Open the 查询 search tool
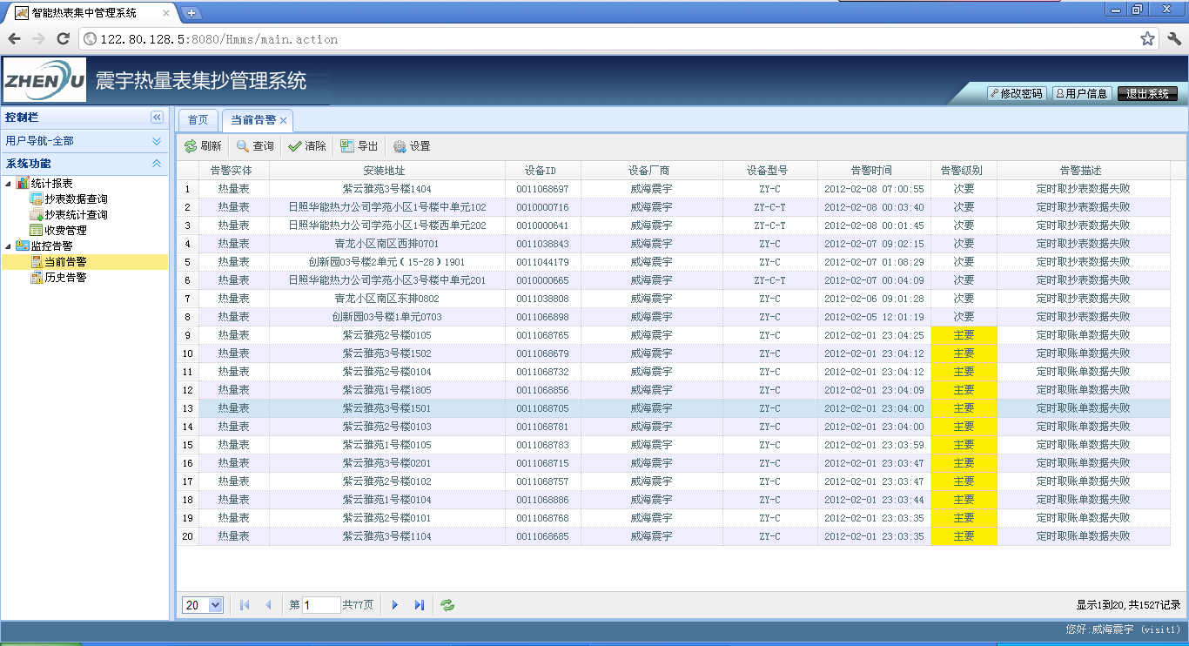The width and height of the screenshot is (1189, 646). tap(255, 146)
